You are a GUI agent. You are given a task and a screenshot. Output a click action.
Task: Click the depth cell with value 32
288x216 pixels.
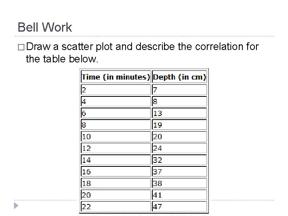click(180, 160)
